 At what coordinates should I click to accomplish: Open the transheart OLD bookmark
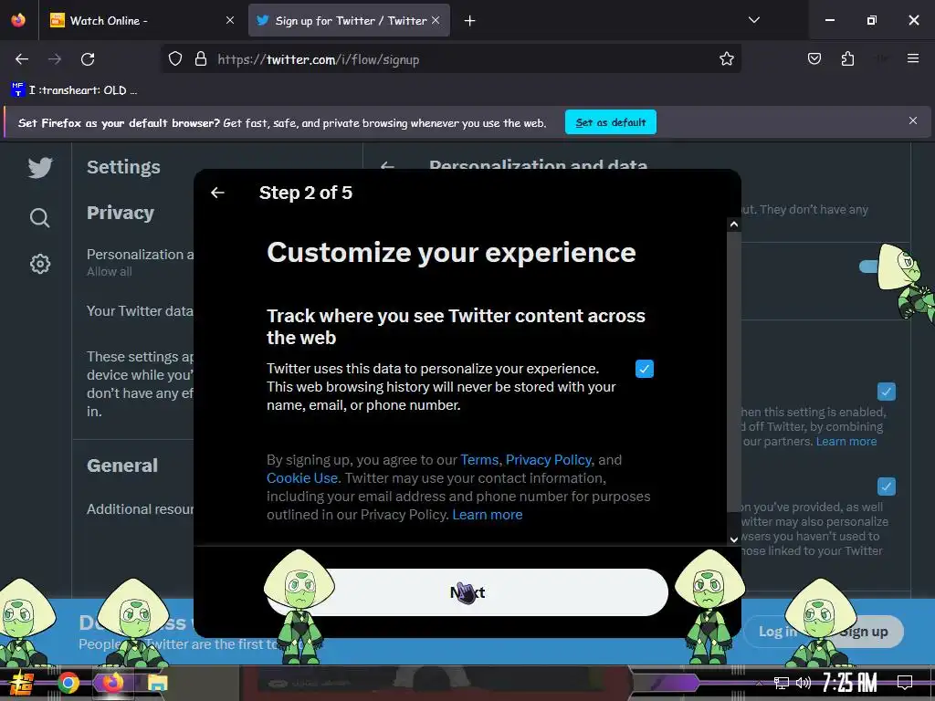point(75,90)
